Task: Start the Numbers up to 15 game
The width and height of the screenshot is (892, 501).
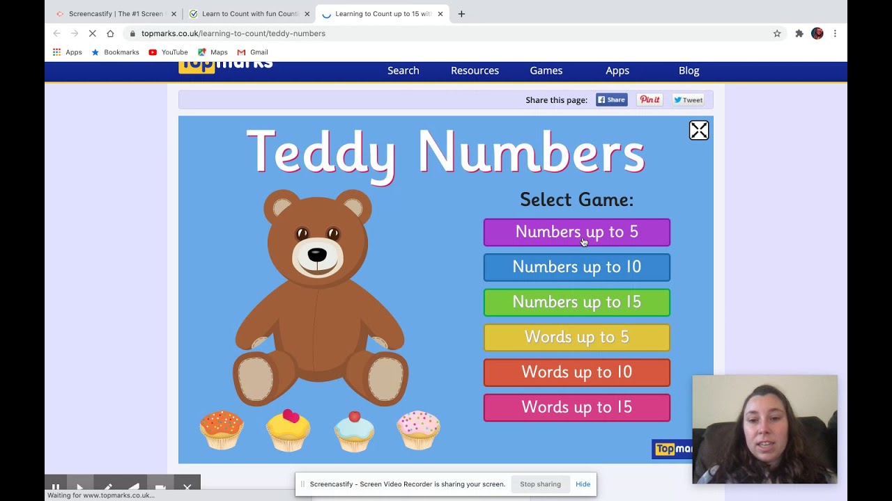Action: (577, 302)
